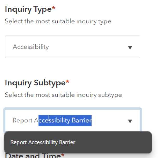161x158 pixels.
Task: Click the "Inquiry Type" heading label
Action: pos(28,9)
